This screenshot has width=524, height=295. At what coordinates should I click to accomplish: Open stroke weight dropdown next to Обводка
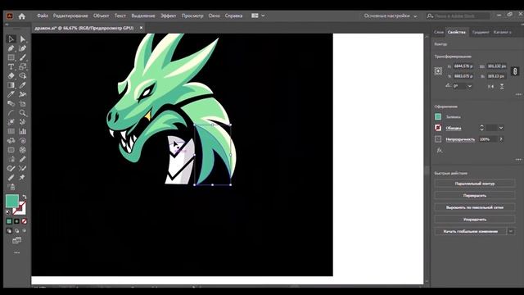pos(501,128)
